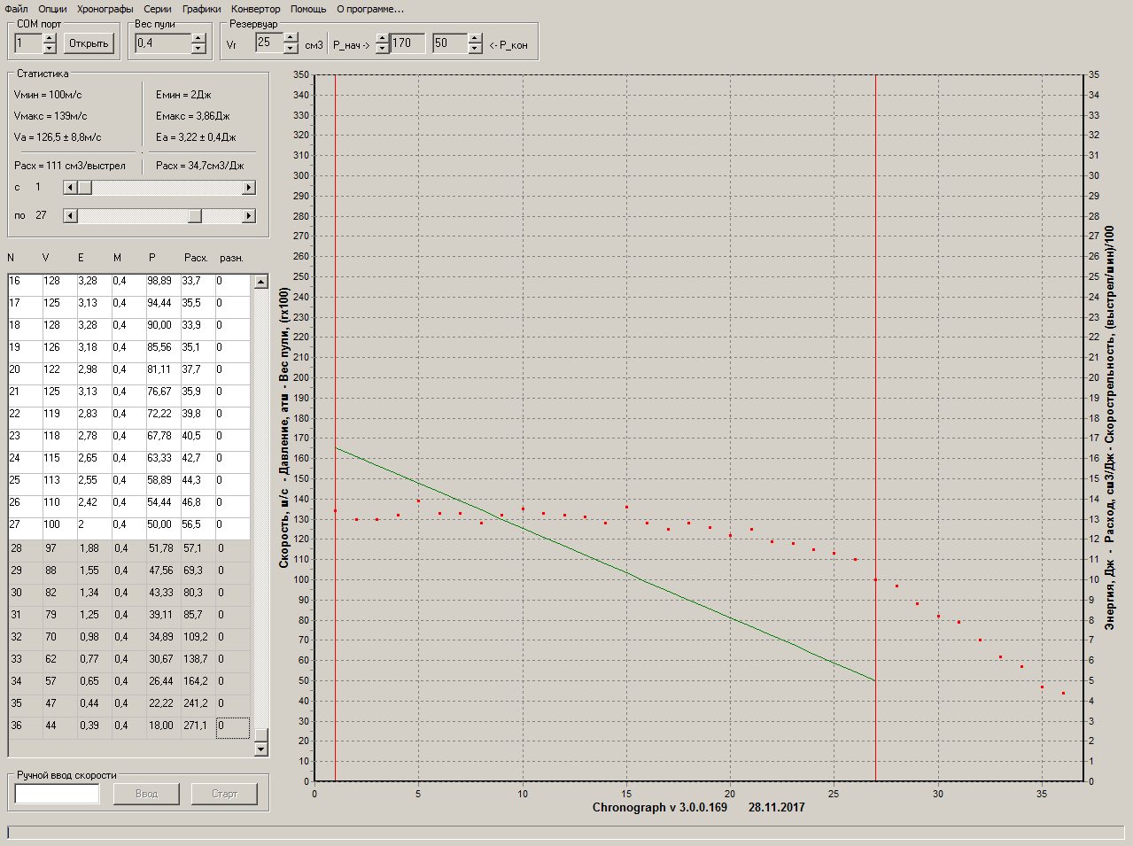Open the О программе menu
Viewport: 1133px width, 846px height.
click(370, 9)
